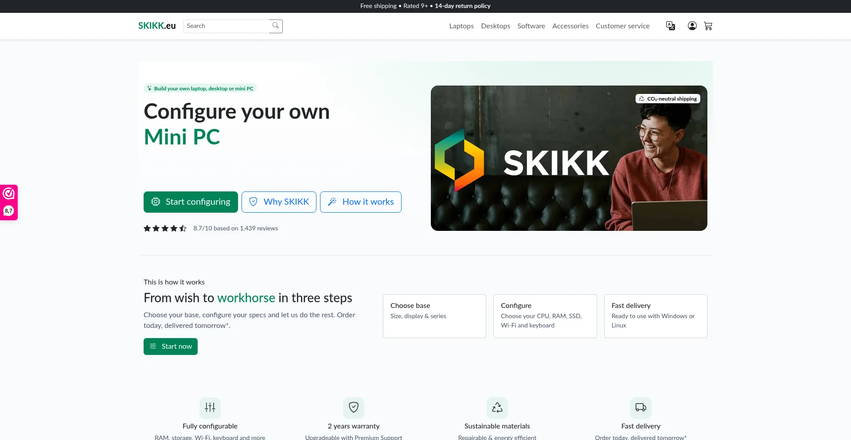Open the Laptops menu
Viewport: 851px width, 440px height.
coord(461,26)
